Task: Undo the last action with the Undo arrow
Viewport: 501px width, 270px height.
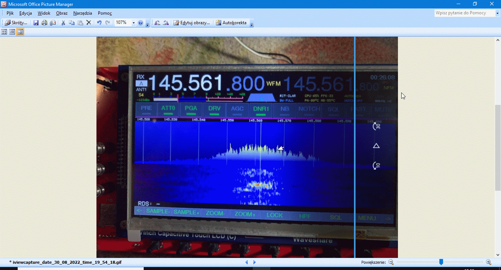Action: [x=99, y=23]
